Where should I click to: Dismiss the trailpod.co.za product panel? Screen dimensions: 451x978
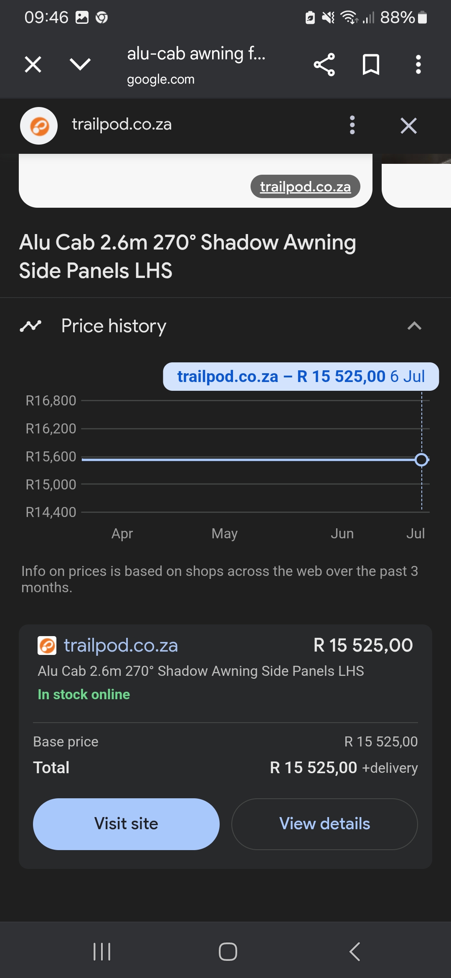(x=408, y=125)
